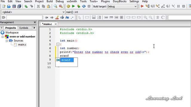
Task: Toggle the regex search option icon
Action: tap(72, 18)
